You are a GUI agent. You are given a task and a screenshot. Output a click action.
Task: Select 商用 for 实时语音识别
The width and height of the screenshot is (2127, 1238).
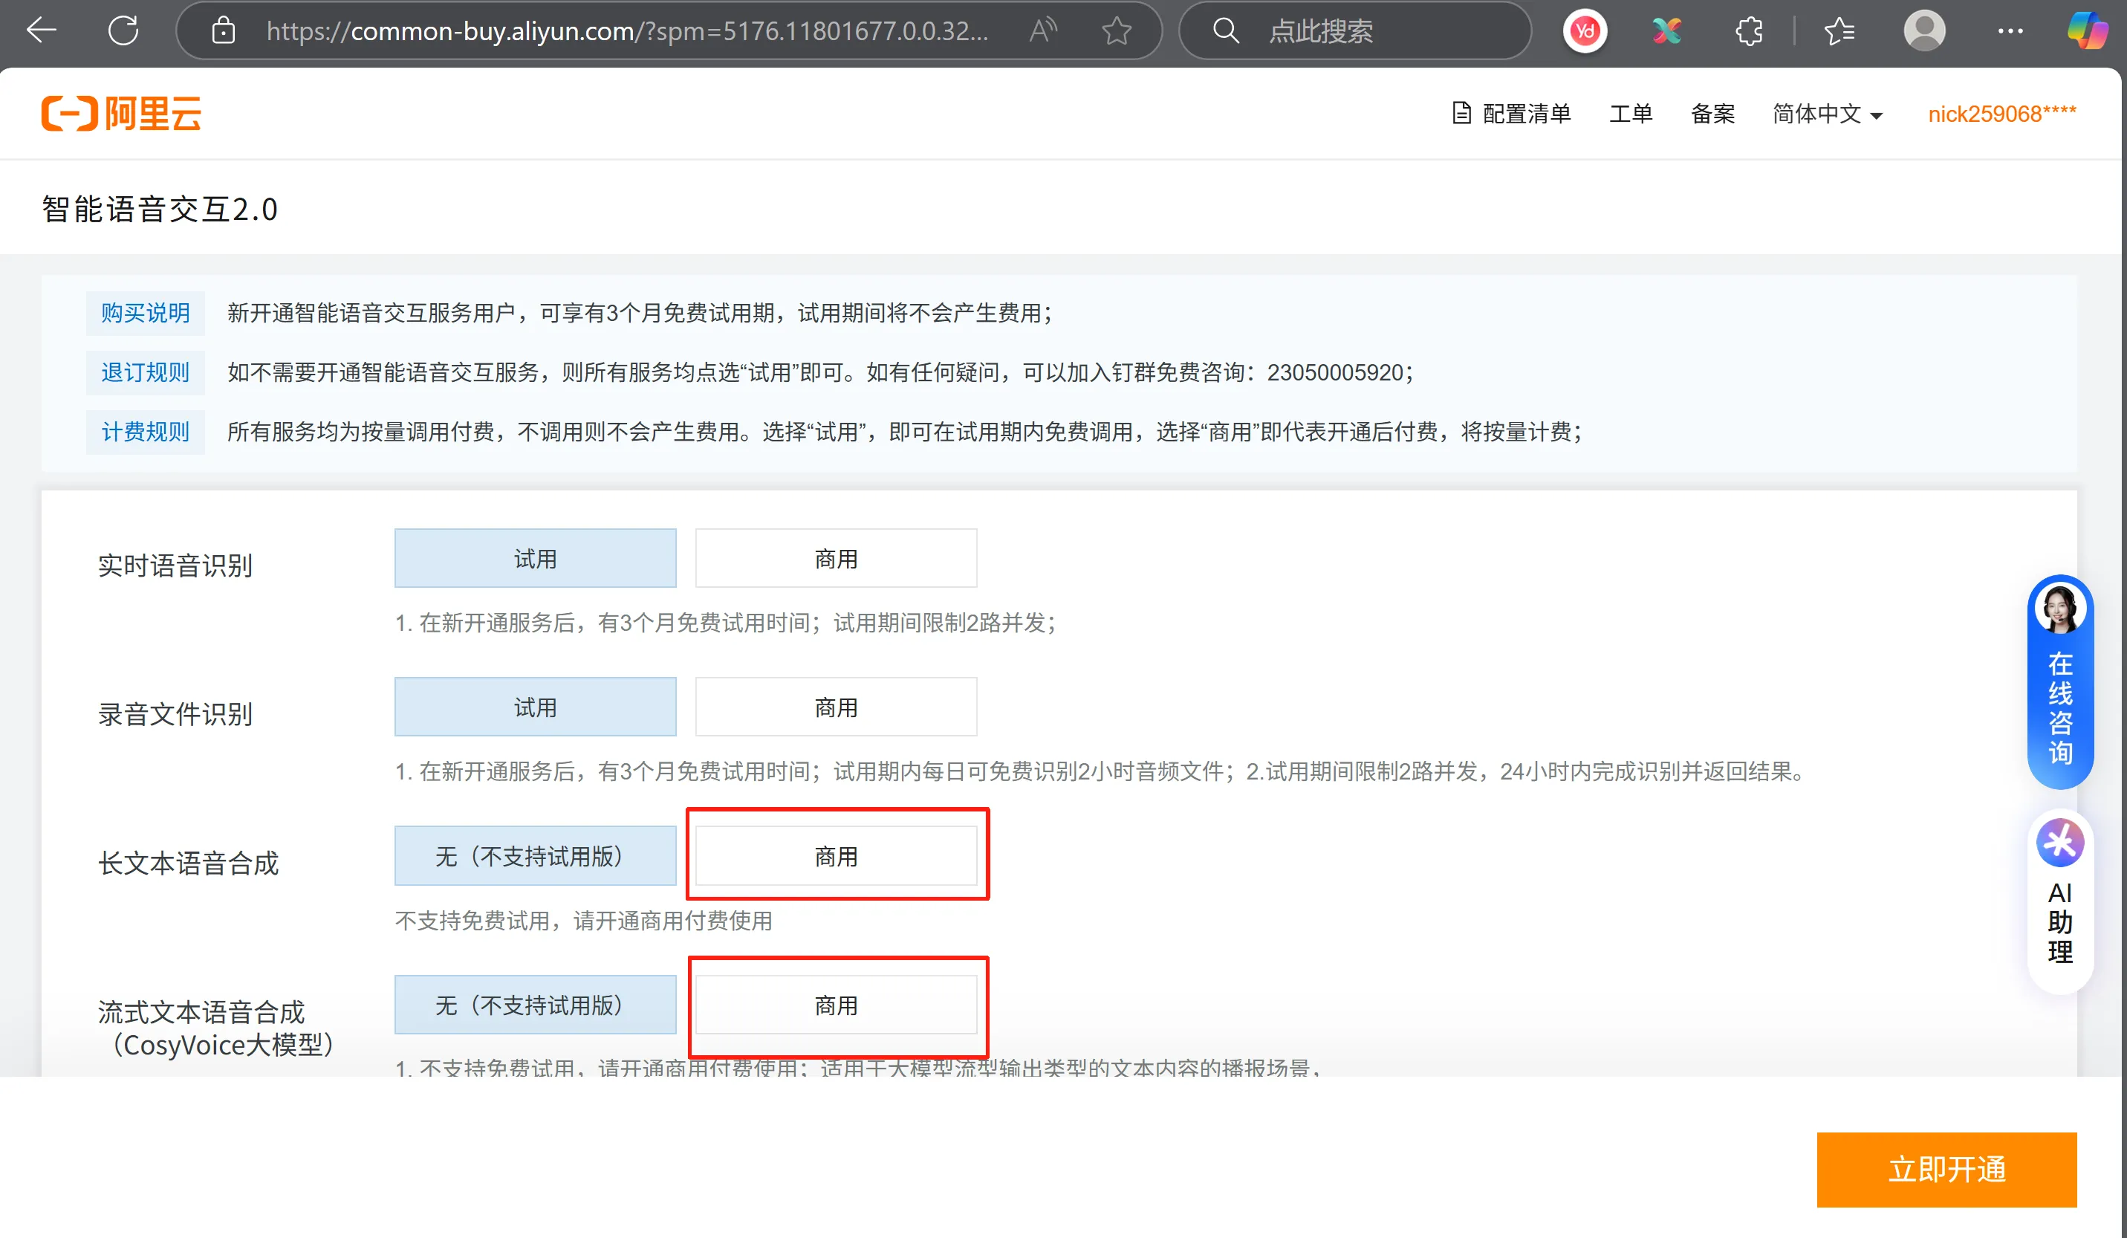pos(836,558)
